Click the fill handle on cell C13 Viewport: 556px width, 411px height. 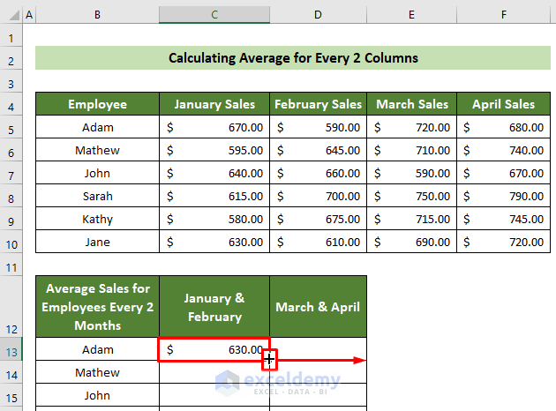[x=269, y=361]
